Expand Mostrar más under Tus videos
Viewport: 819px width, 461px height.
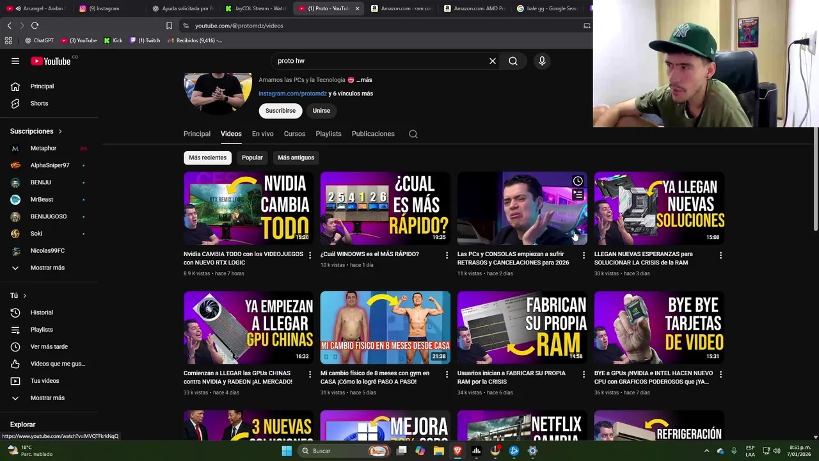[x=49, y=398]
